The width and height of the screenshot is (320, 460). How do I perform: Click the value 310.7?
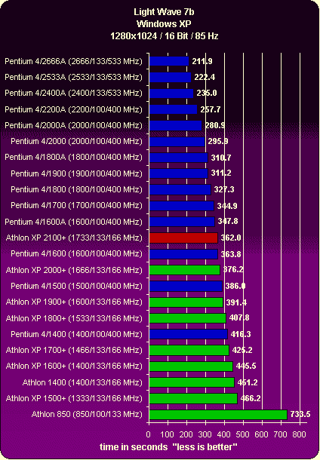tap(221, 158)
